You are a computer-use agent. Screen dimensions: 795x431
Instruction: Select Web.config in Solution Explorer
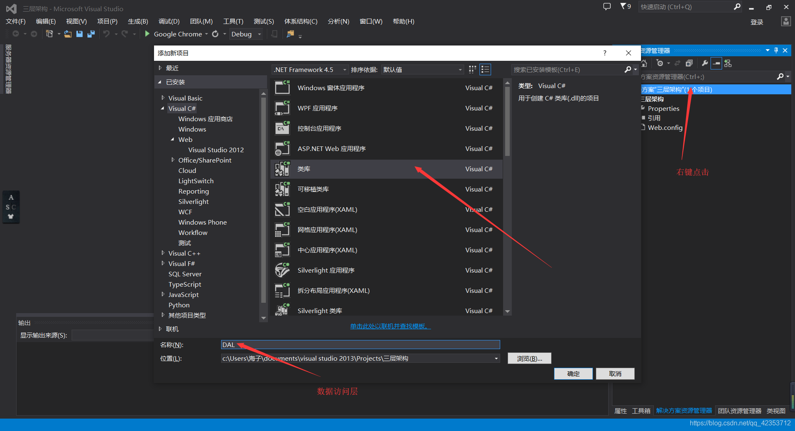[x=665, y=127]
